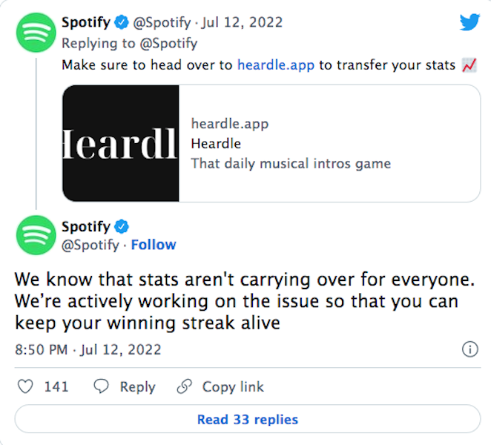Screen dimensions: 491x445
Task: Click the verified badge in the top tweet header
Action: point(122,22)
